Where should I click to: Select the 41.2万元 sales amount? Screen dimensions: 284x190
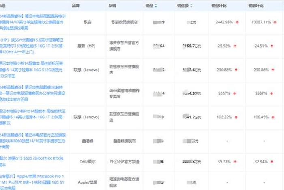click(192, 117)
